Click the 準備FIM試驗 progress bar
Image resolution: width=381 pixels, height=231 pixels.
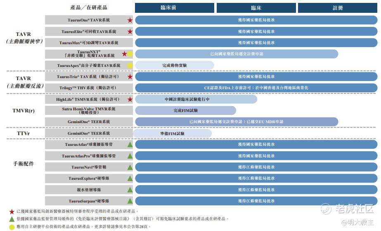coord(172,133)
